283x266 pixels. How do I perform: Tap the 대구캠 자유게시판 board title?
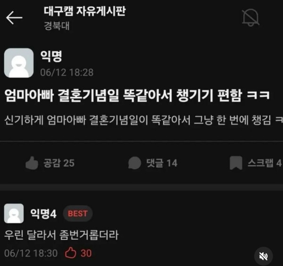[x=84, y=11]
